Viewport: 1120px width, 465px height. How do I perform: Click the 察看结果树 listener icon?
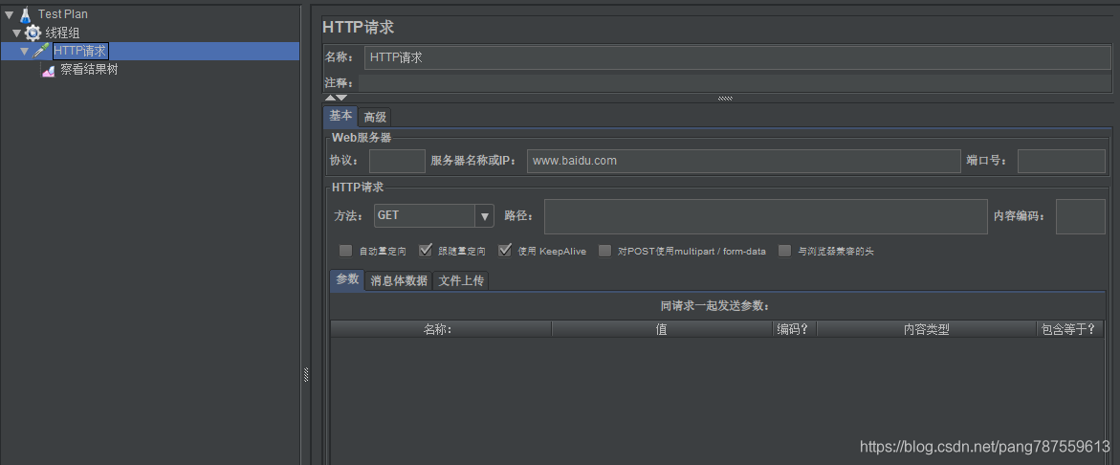(x=49, y=70)
